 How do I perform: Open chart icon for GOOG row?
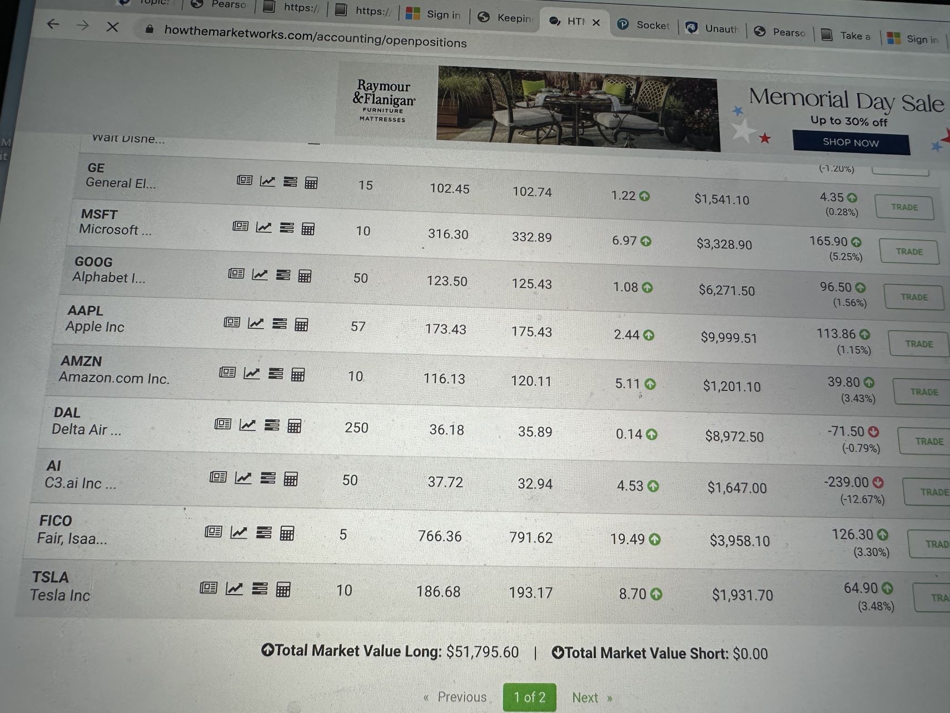coord(260,275)
